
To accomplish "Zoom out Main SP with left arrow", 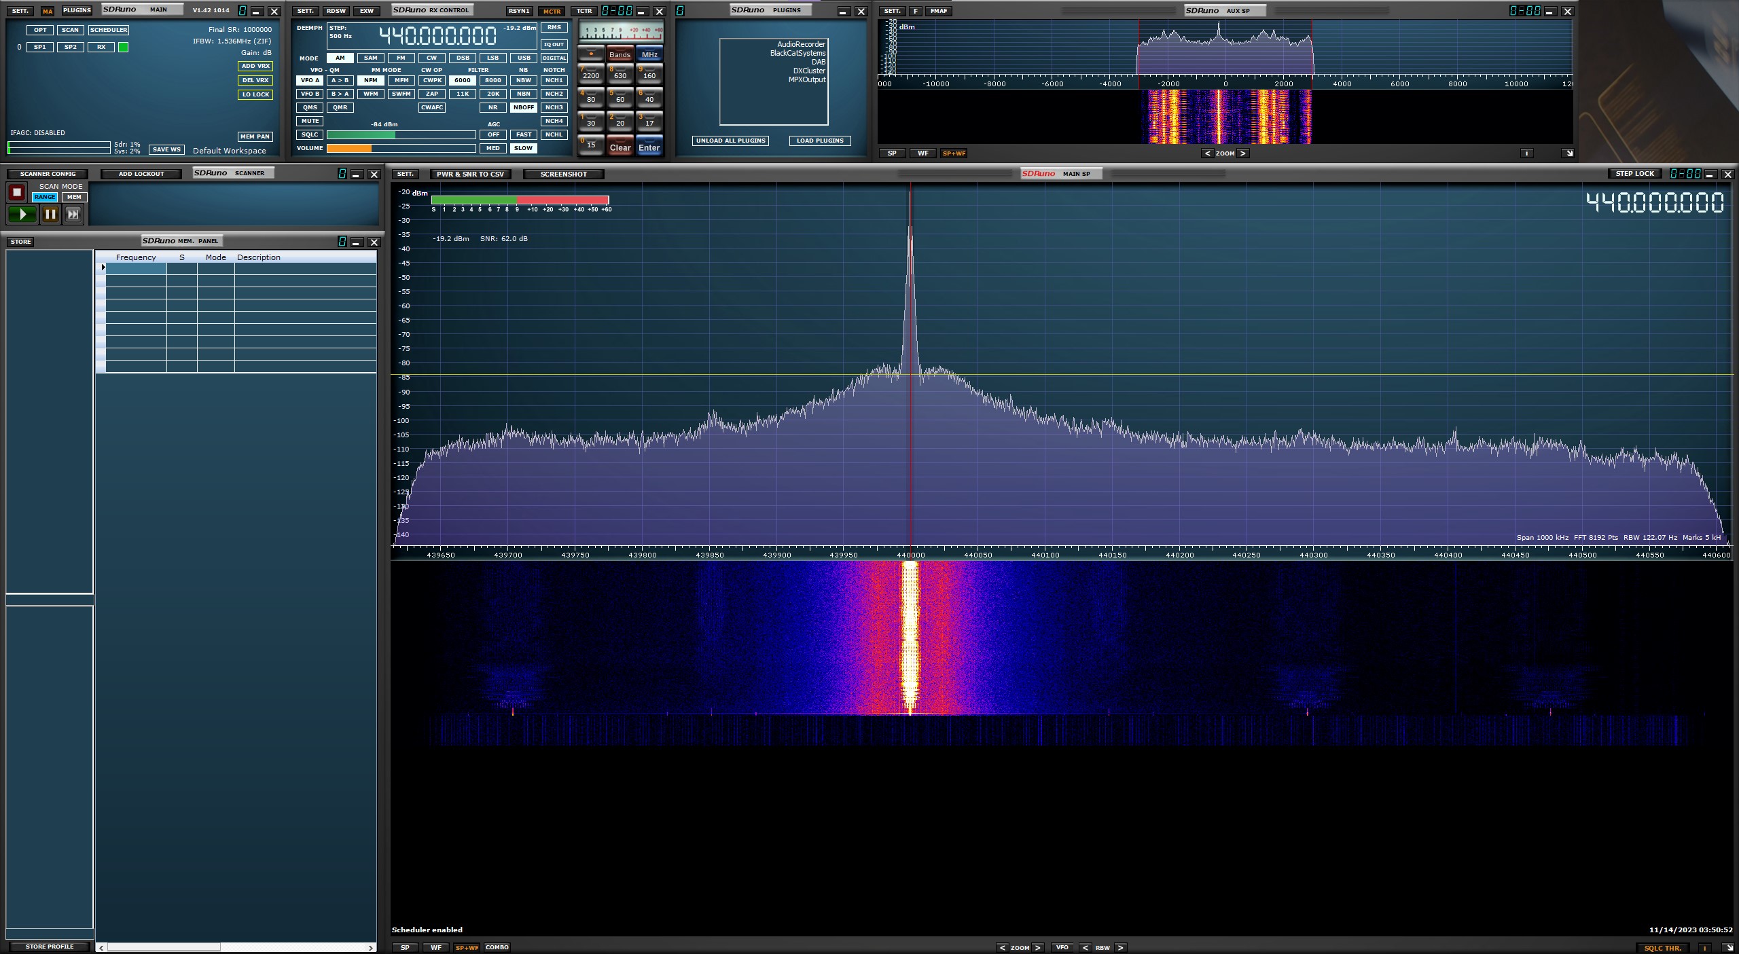I will pos(1002,948).
